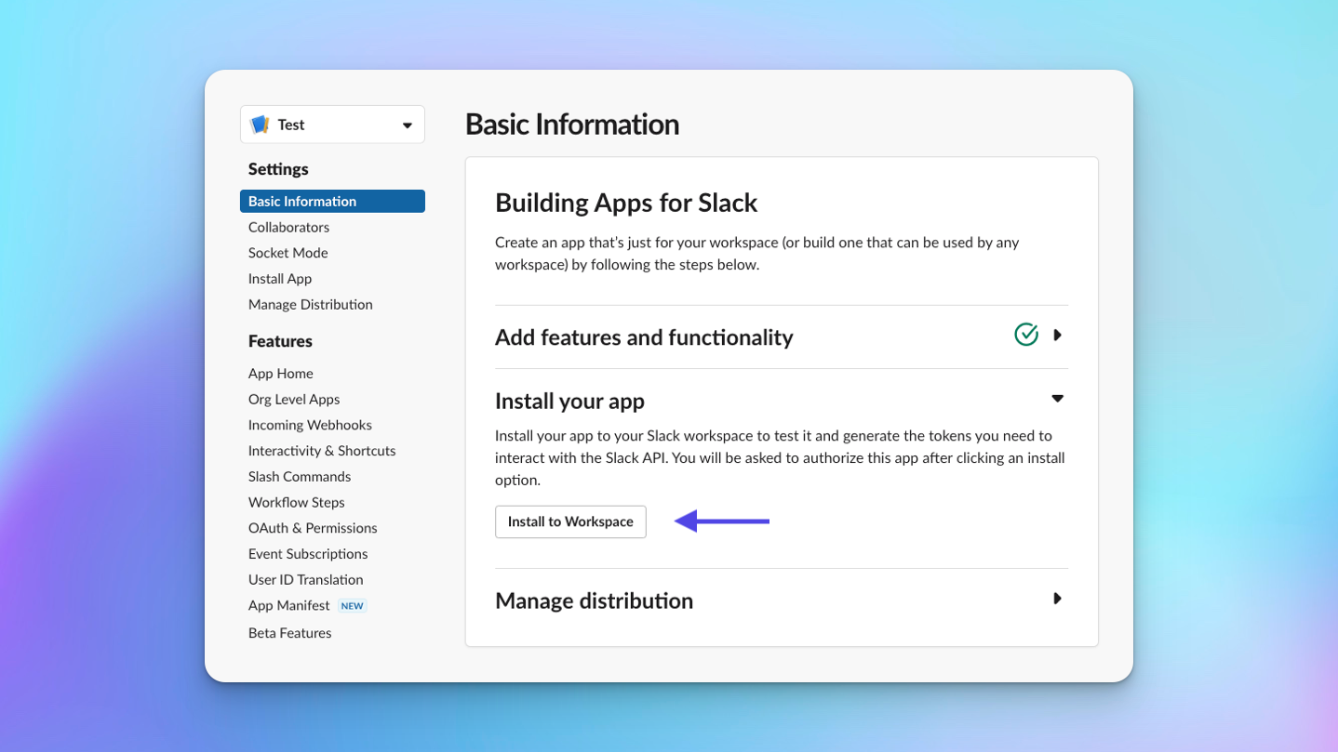Open the Test app dropdown arrow
The width and height of the screenshot is (1338, 752).
point(407,125)
